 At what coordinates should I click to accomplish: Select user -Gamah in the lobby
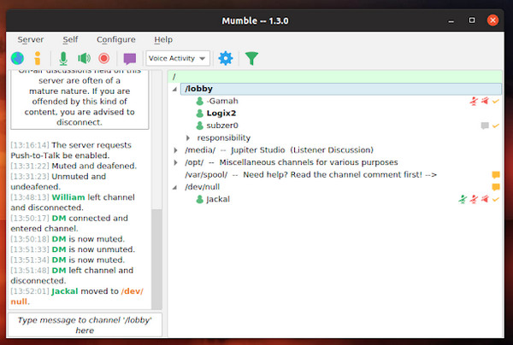222,101
